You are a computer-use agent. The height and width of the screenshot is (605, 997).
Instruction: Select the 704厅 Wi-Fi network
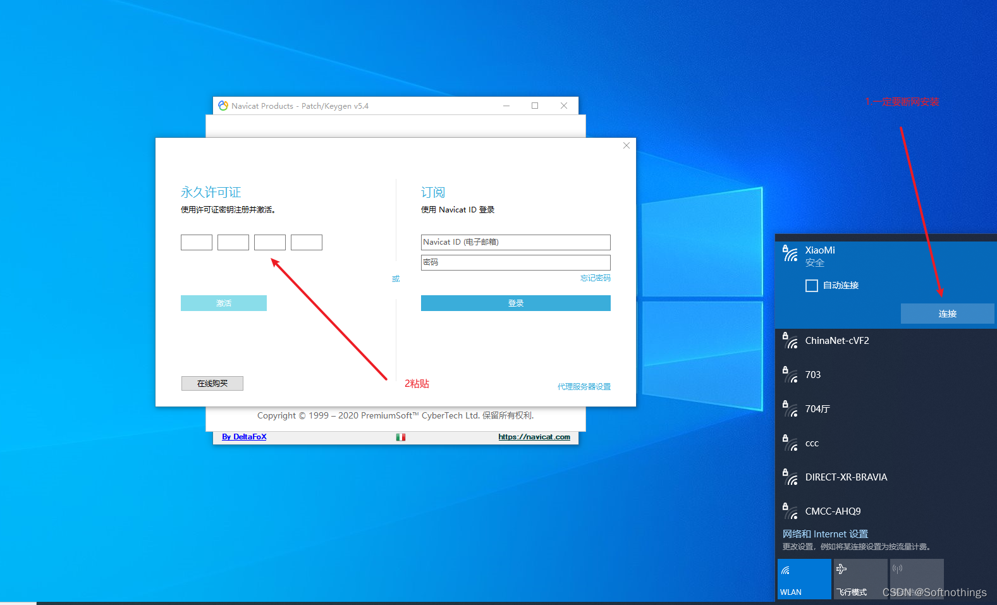tap(886, 409)
